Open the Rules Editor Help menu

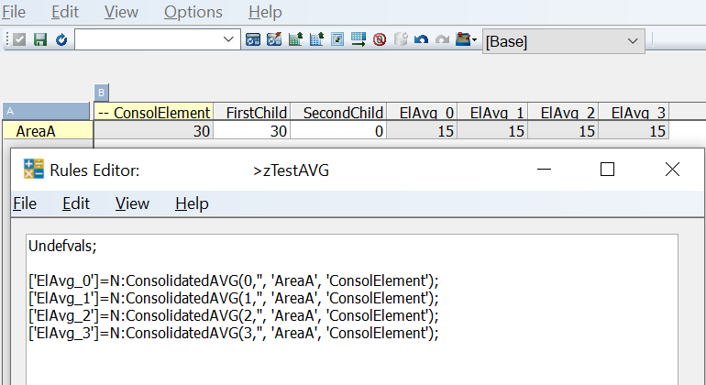(192, 203)
